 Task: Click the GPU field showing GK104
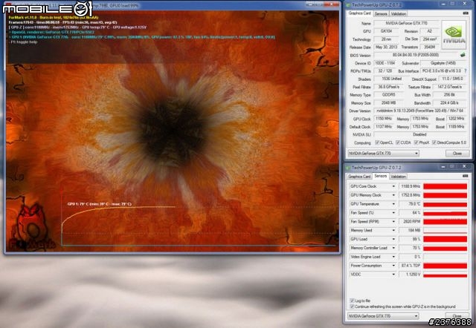pyautogui.click(x=385, y=31)
